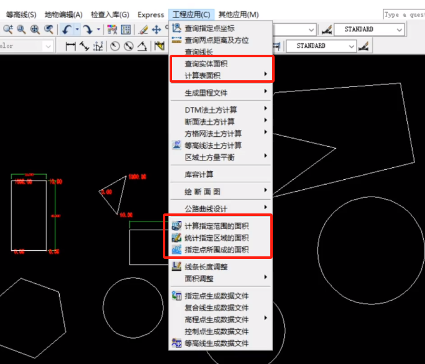425x364 pixels.
Task: Open the 地物编辑(A) menu
Action: (63, 15)
